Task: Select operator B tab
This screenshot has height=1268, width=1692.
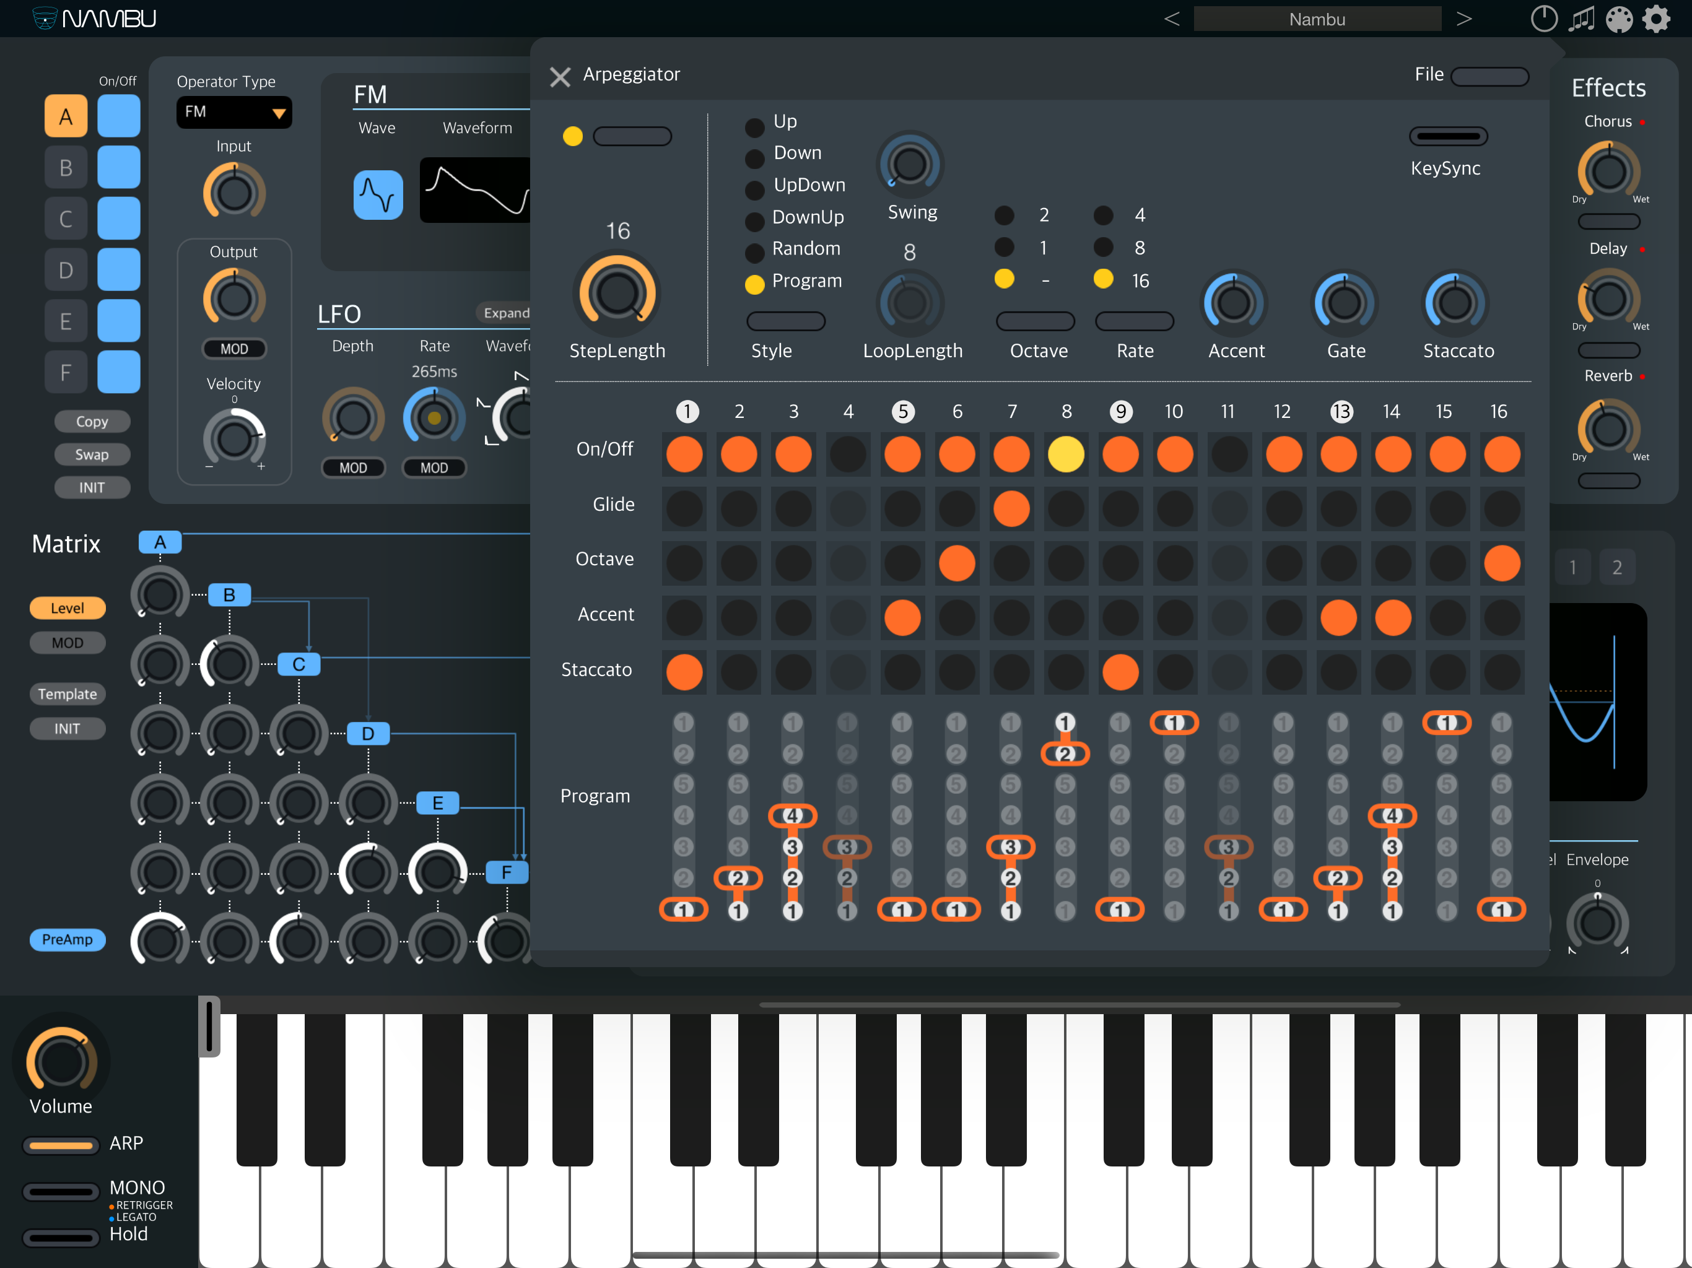Action: click(x=66, y=168)
